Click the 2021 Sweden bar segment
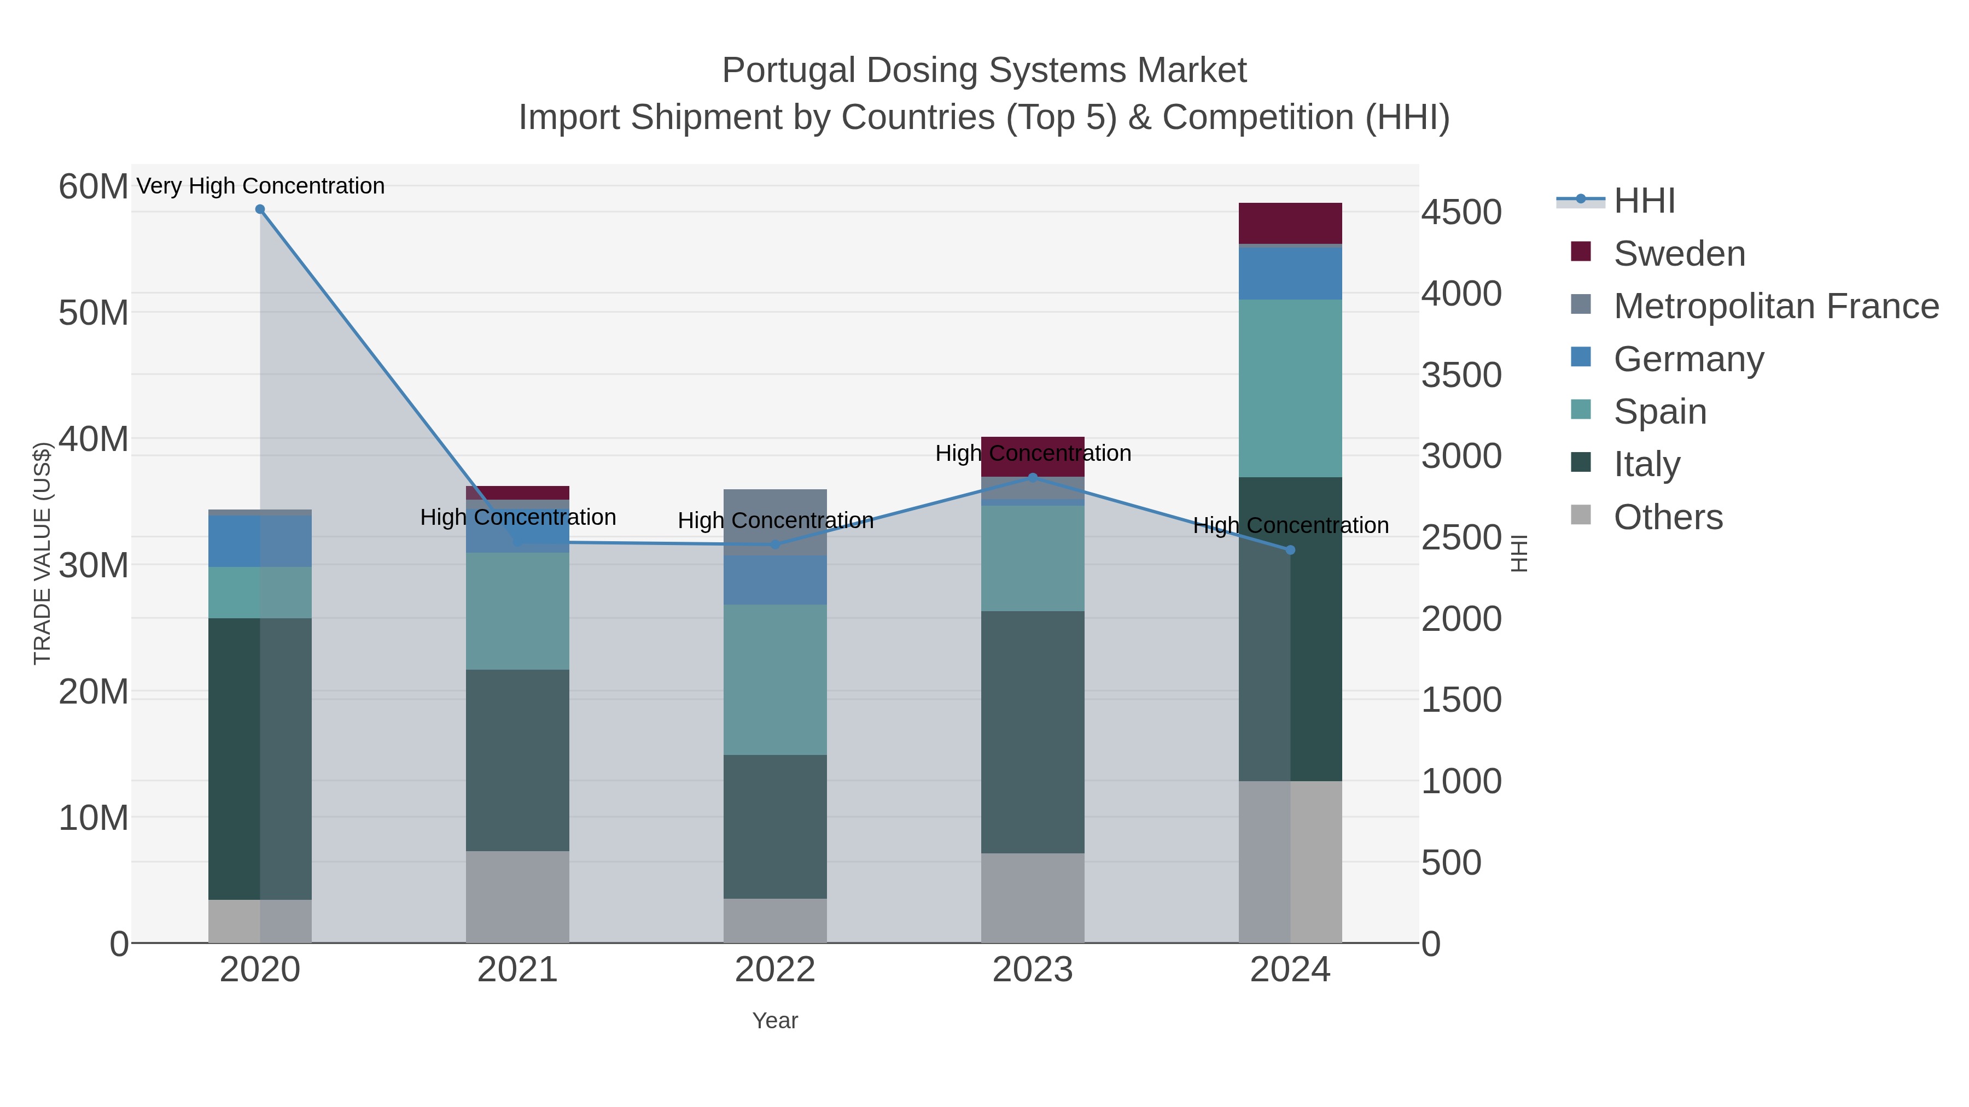 pos(517,493)
